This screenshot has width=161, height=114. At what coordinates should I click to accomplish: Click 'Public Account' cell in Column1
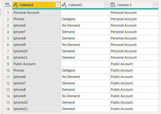point(37,64)
